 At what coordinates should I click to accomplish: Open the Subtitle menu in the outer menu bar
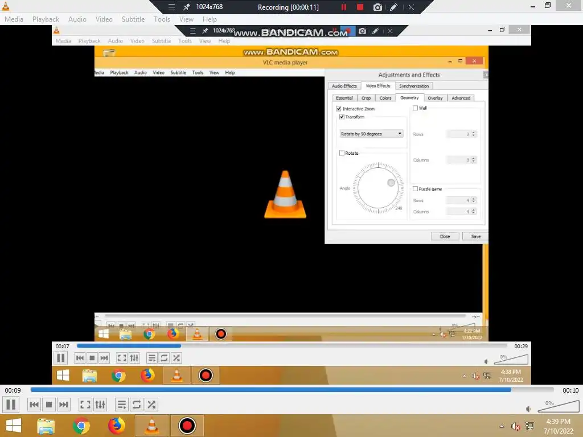133,19
